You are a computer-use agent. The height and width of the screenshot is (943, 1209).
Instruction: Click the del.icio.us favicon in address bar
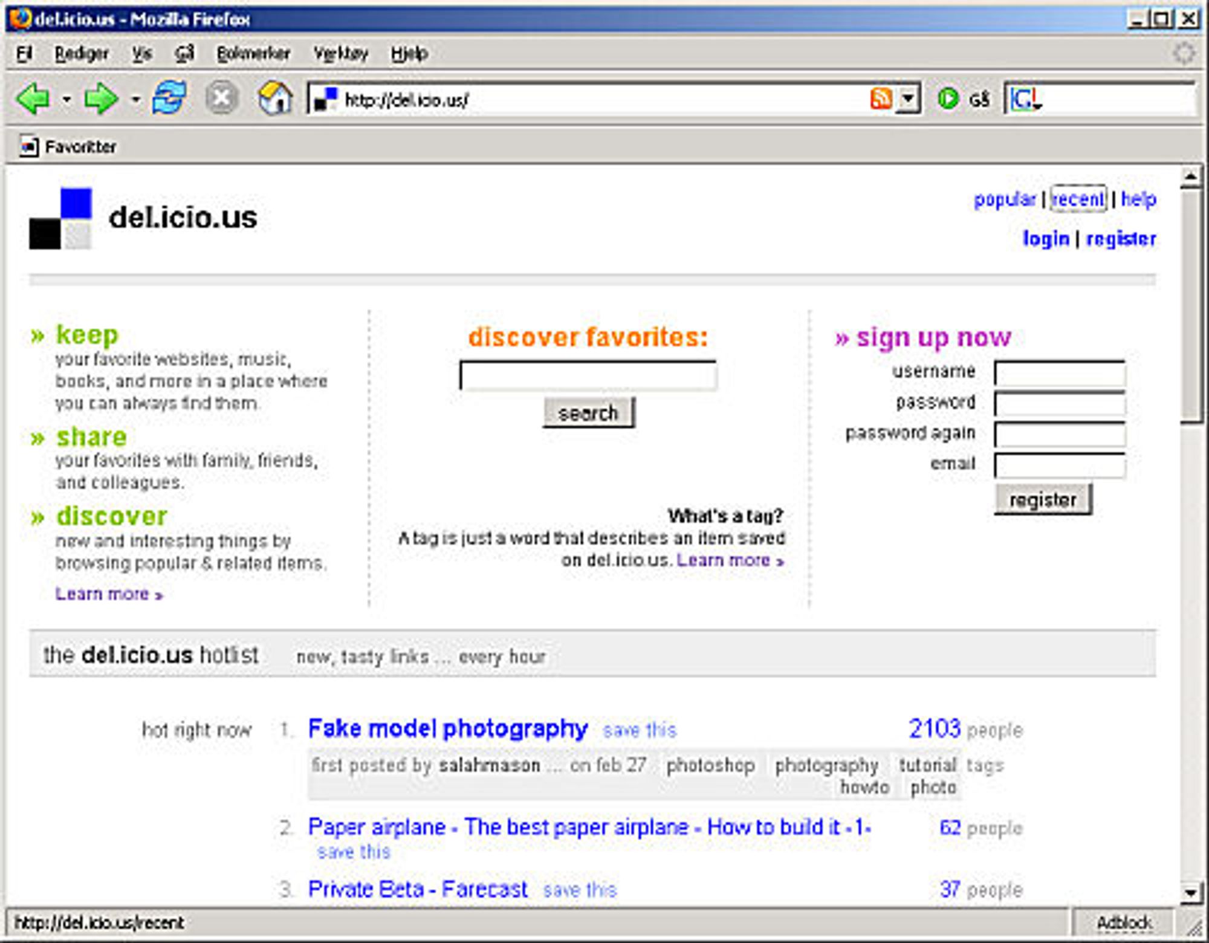click(326, 99)
